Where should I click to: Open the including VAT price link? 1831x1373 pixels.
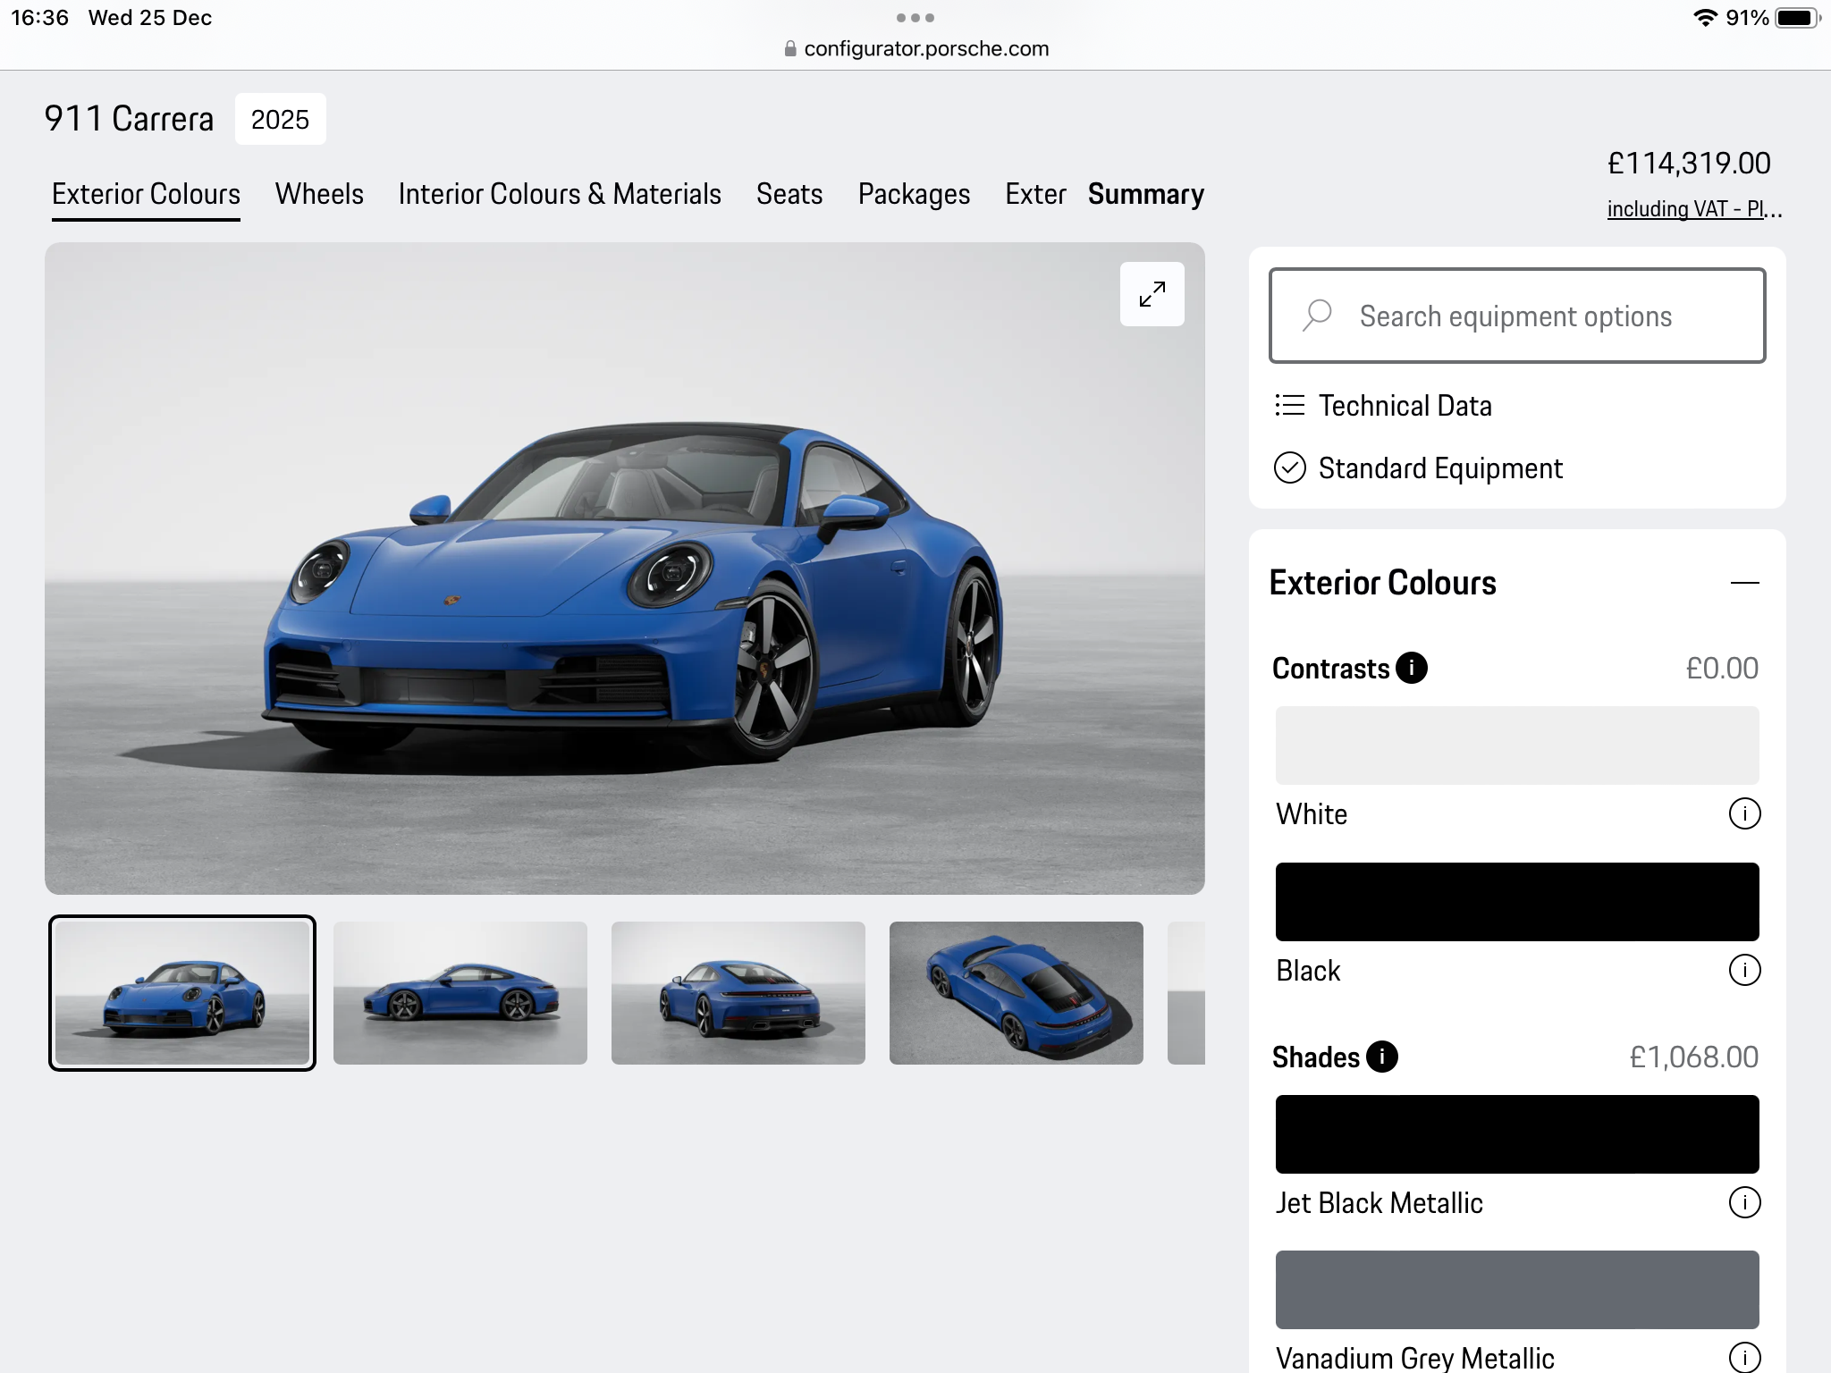[1693, 209]
